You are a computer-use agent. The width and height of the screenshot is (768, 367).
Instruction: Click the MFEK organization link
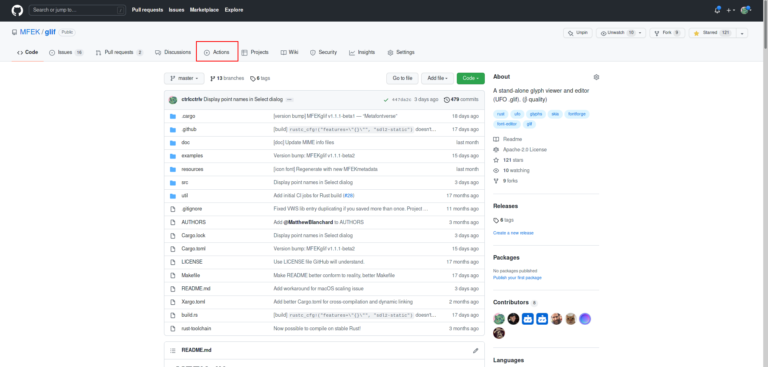tap(30, 32)
